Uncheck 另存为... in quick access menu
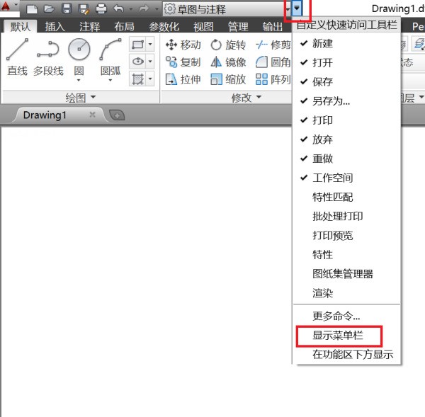The width and height of the screenshot is (425, 417). (x=346, y=101)
